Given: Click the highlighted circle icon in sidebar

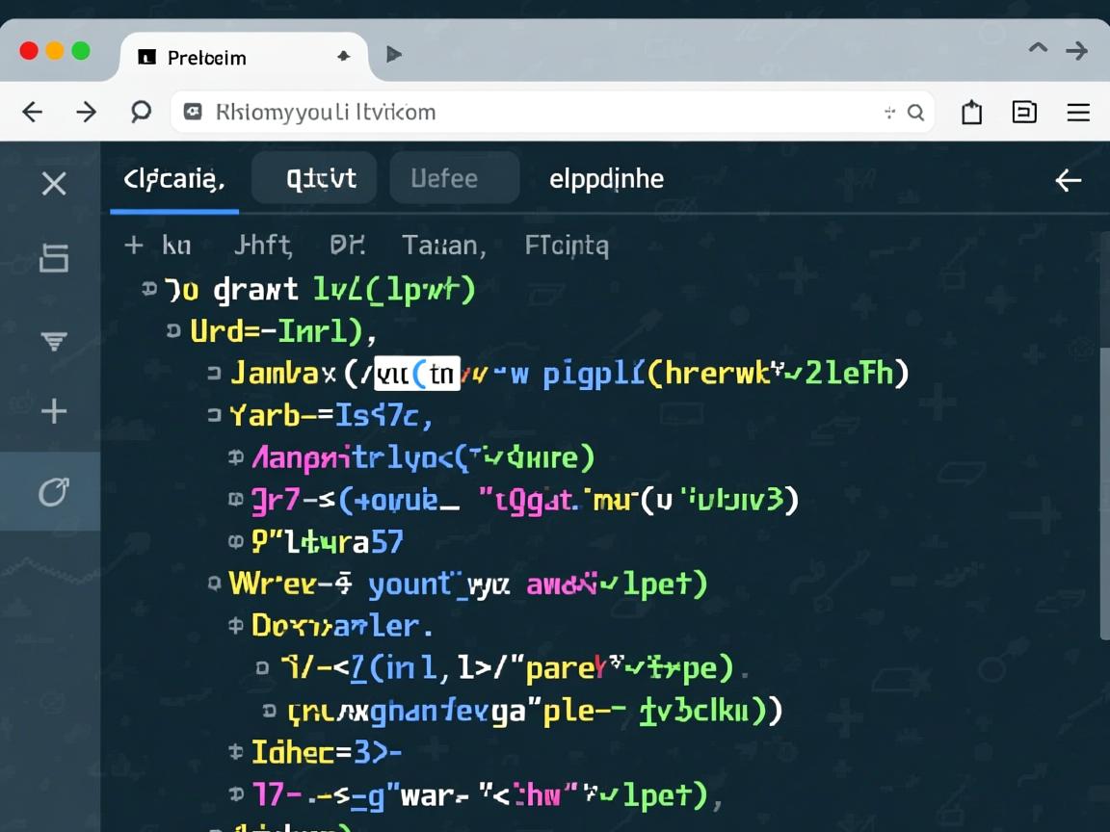Looking at the screenshot, I should 53,492.
